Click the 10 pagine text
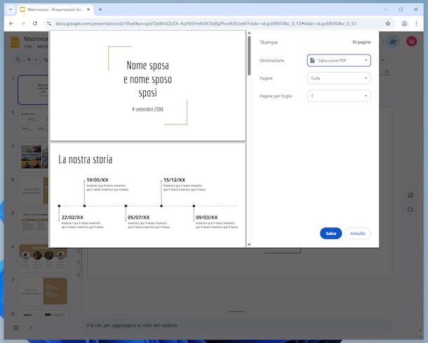 [x=361, y=42]
